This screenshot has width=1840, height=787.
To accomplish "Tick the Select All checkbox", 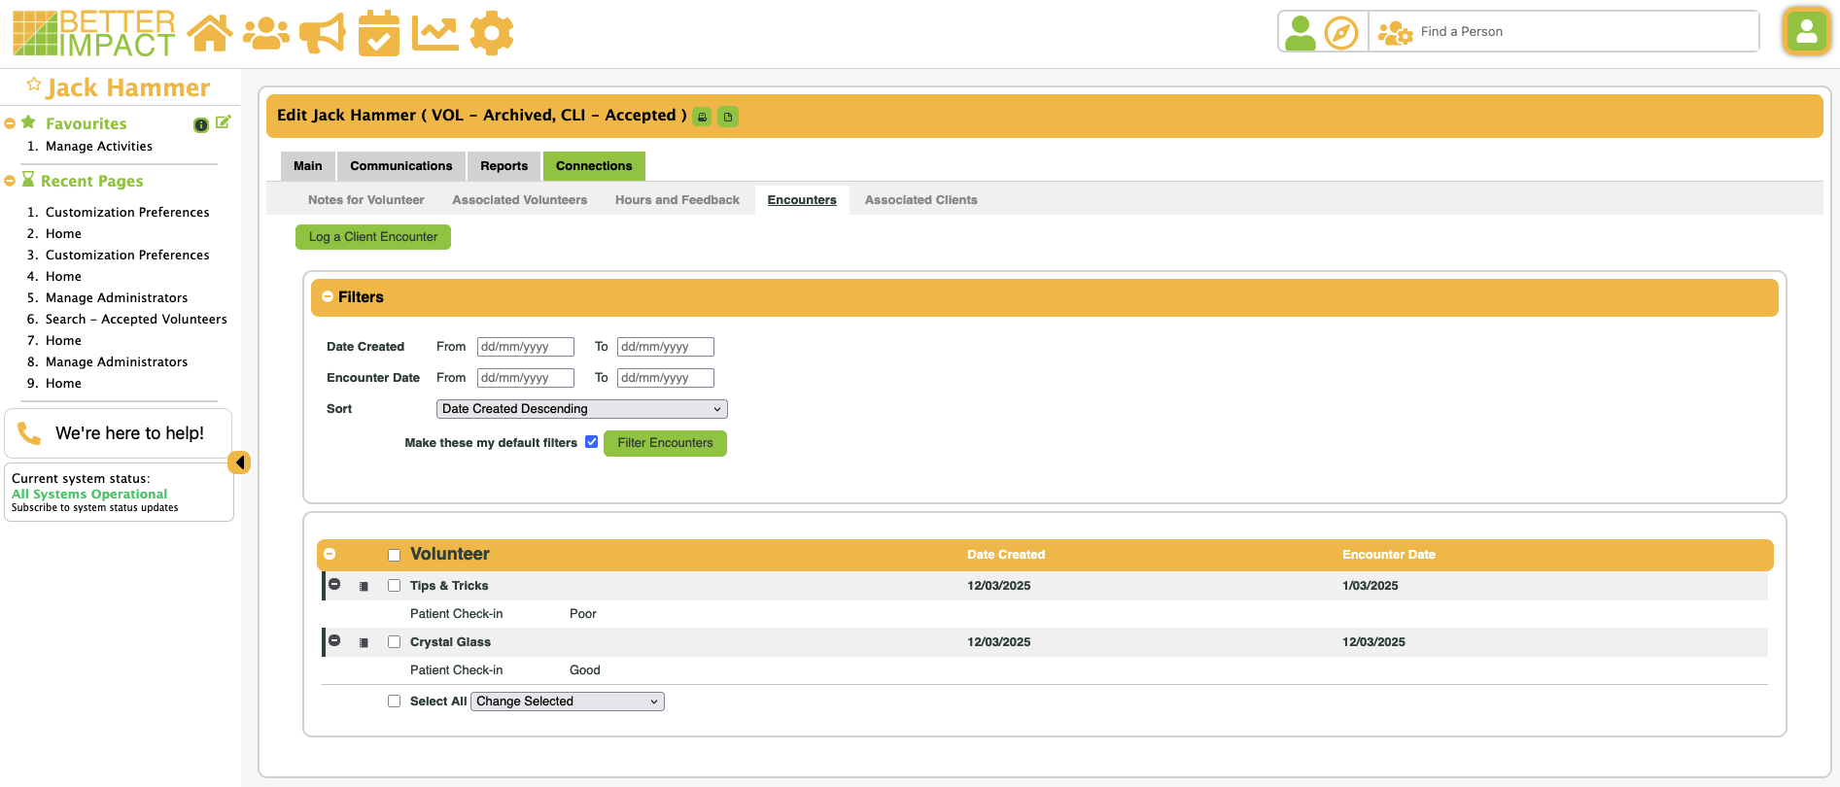I will pyautogui.click(x=394, y=701).
